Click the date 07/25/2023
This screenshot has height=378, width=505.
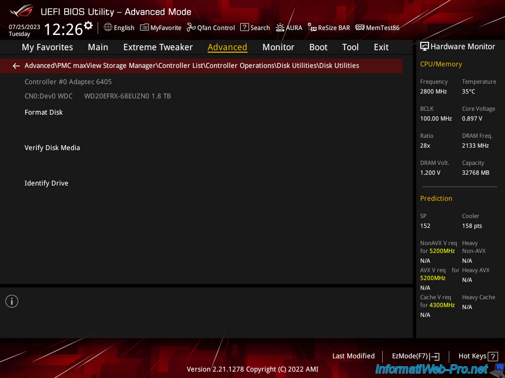point(25,27)
